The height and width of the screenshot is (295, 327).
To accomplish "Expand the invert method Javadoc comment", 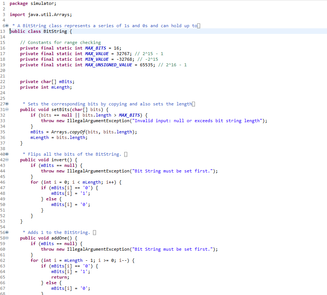I will [x=6, y=154].
